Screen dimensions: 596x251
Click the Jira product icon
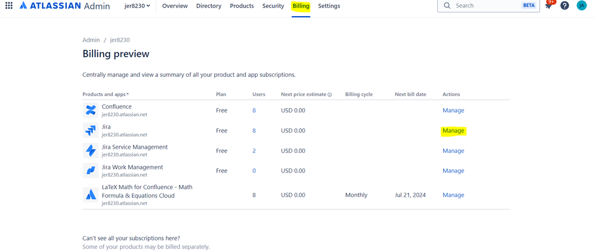[x=91, y=130]
